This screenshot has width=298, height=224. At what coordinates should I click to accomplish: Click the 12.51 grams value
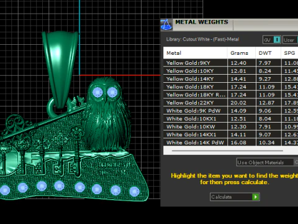click(x=238, y=119)
